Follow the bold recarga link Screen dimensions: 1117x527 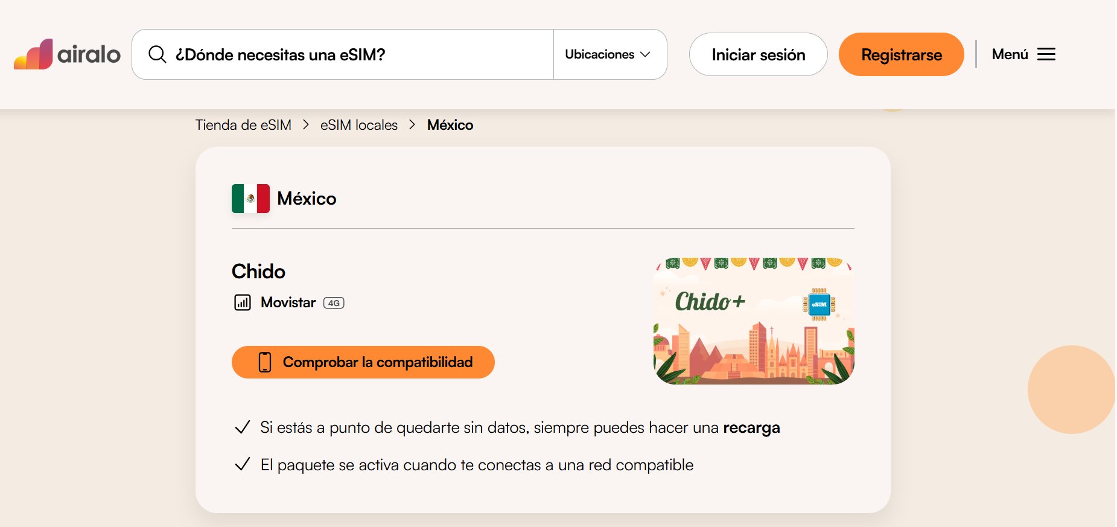pyautogui.click(x=751, y=428)
